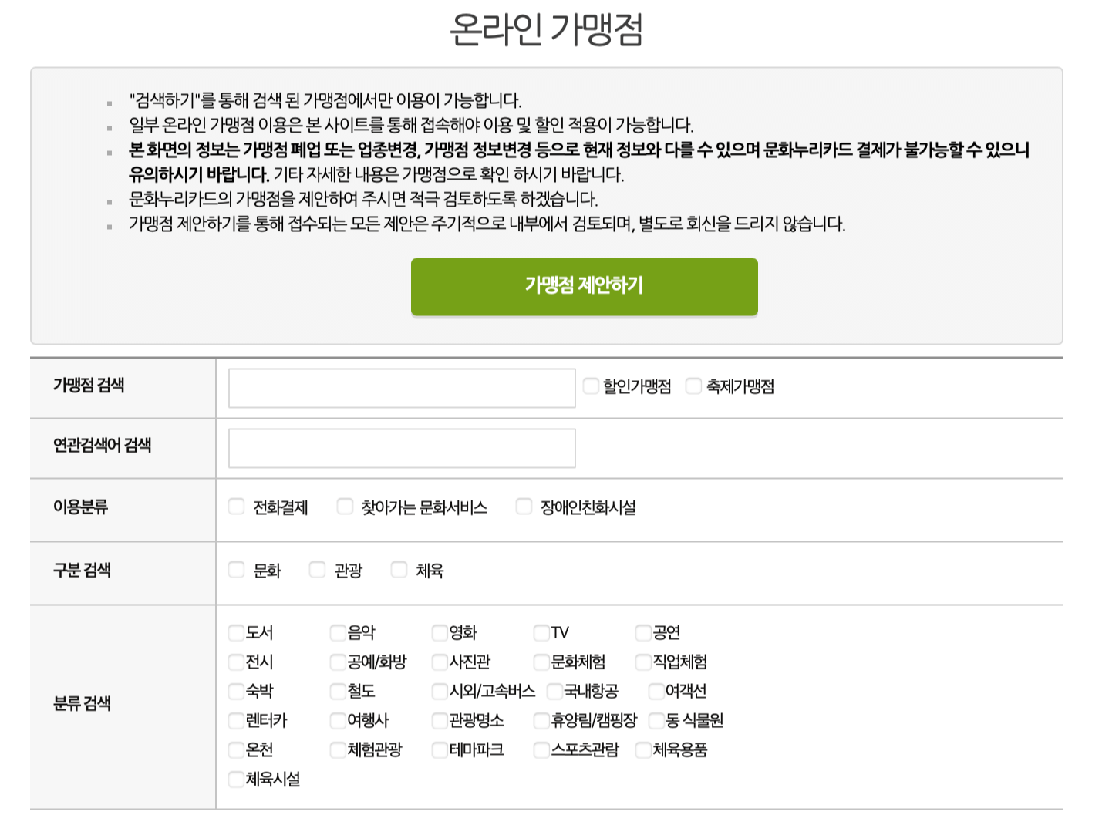Enable the 공예/화방 checkbox
Screen dimensions: 1109x815
[x=336, y=662]
